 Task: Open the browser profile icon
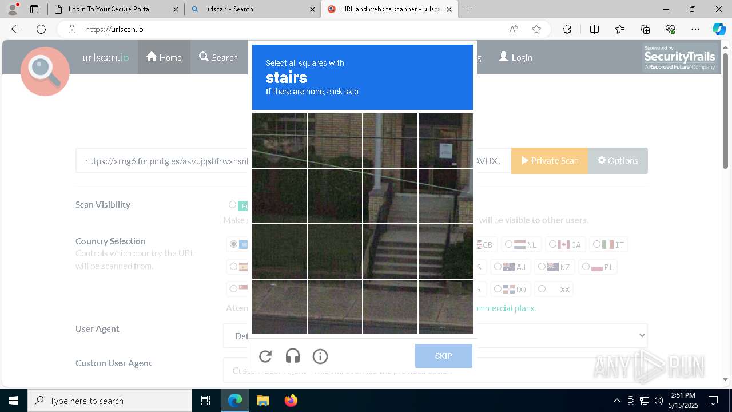coord(13,9)
